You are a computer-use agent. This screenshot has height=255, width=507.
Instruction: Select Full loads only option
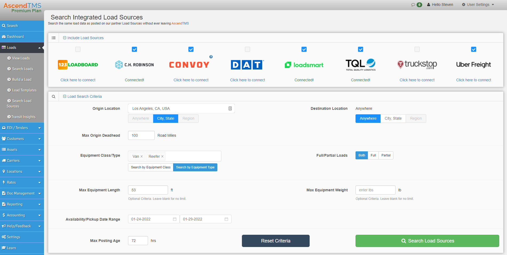pyautogui.click(x=373, y=155)
